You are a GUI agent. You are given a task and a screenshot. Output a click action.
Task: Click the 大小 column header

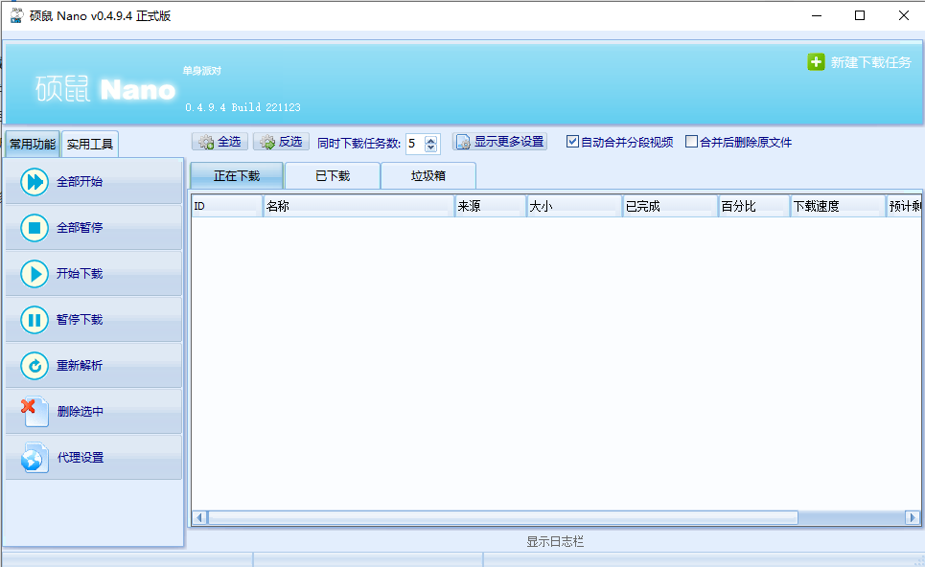coord(574,206)
